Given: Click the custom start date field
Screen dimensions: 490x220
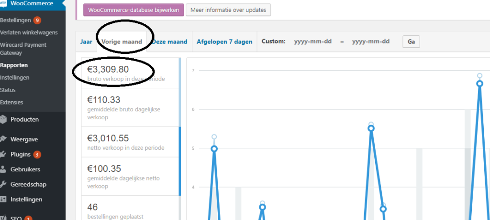Looking at the screenshot, I should pyautogui.click(x=313, y=42).
